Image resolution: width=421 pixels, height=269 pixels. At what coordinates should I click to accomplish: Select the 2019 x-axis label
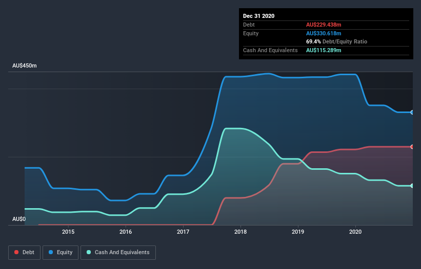298,232
